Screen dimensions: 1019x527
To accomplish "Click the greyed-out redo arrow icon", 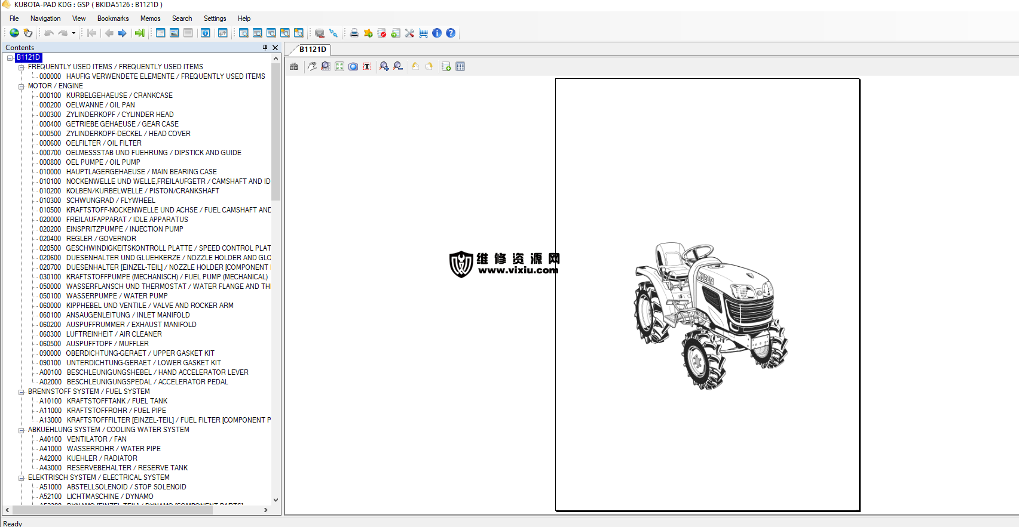I will (63, 33).
